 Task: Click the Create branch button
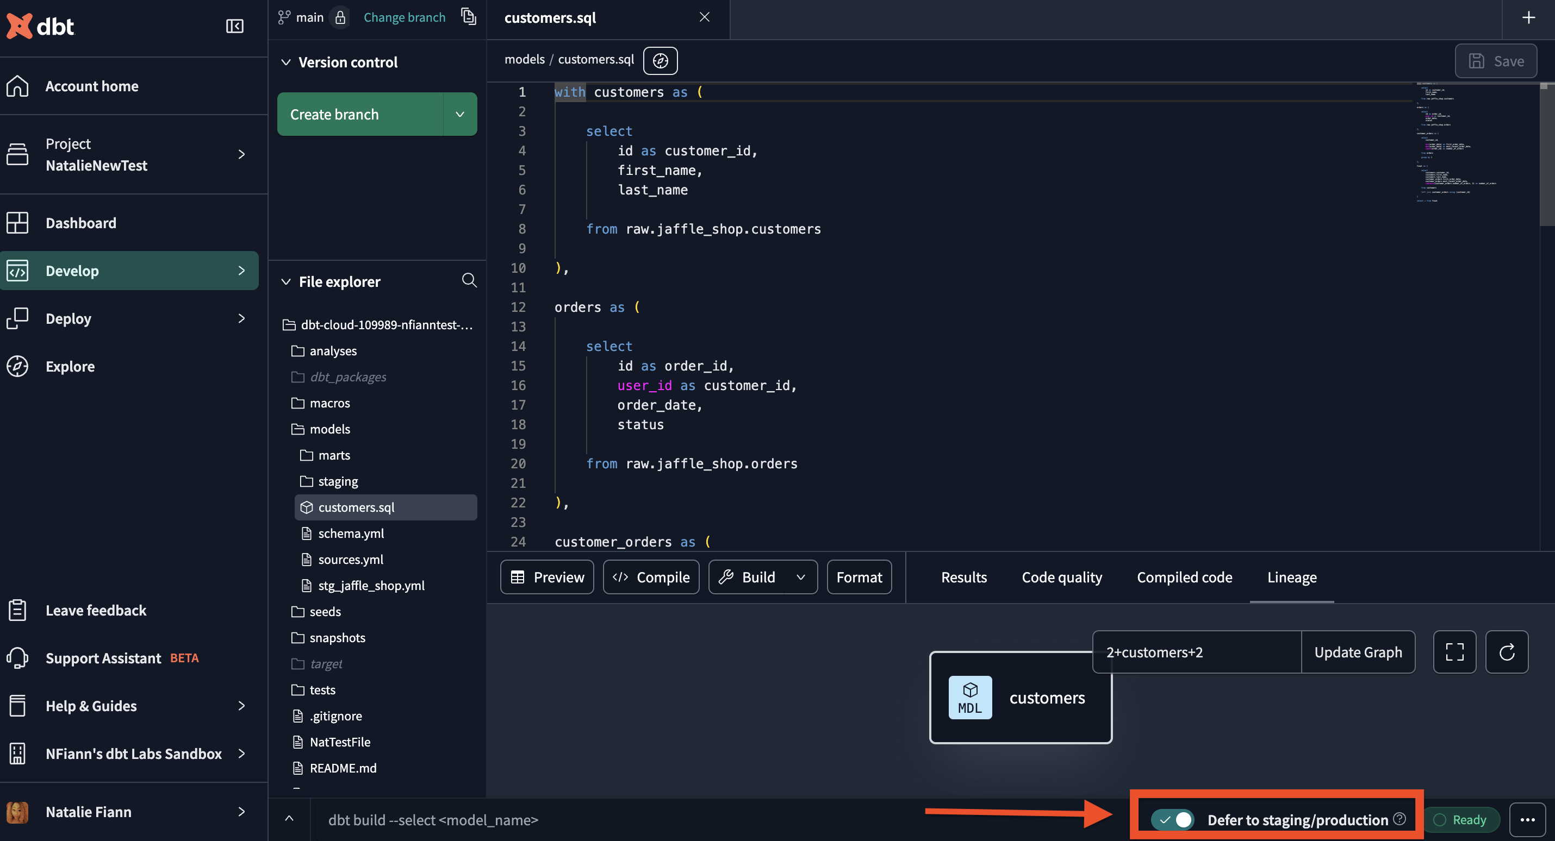[x=360, y=114]
